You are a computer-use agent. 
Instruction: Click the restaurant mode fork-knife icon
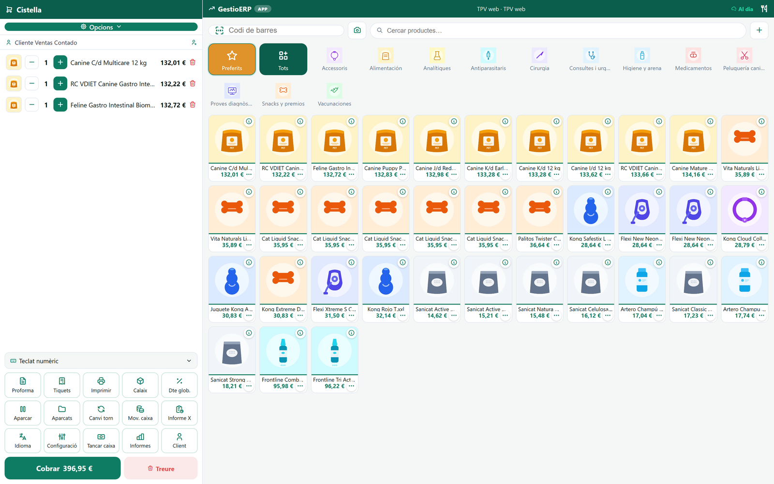[x=764, y=9]
